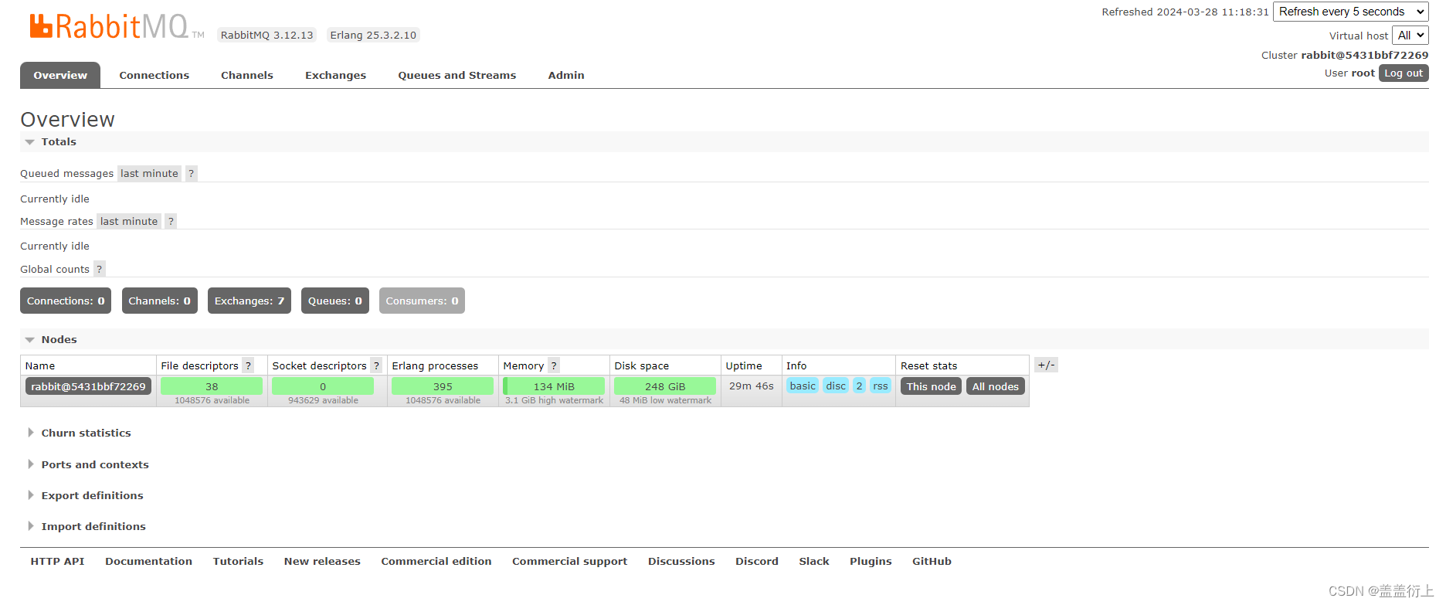Click the info tag labeled 2
The width and height of the screenshot is (1446, 605).
pyautogui.click(x=859, y=386)
